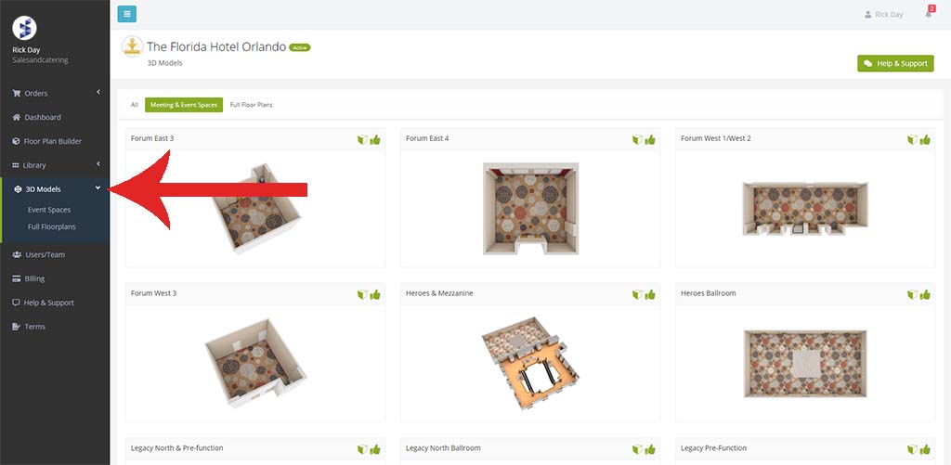Click the thumbs-up icon on Forum West 3
The height and width of the screenshot is (465, 951).
375,294
